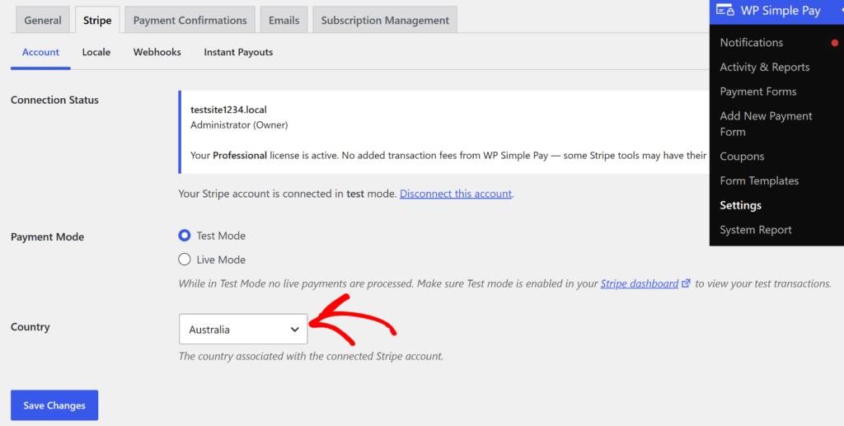Switch to the General tab
The width and height of the screenshot is (844, 426).
(x=43, y=20)
